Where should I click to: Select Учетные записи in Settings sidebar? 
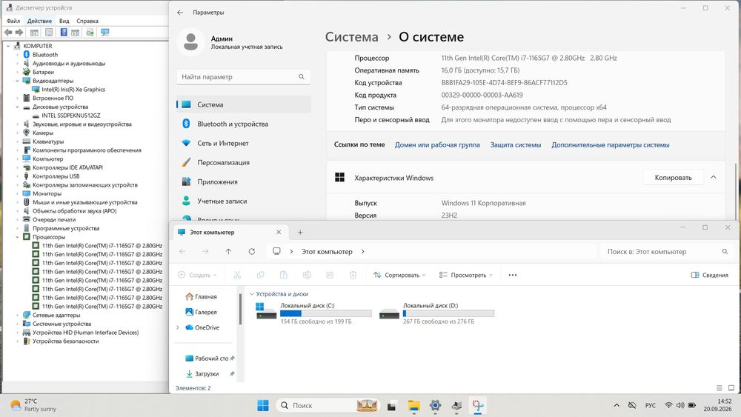(244, 201)
